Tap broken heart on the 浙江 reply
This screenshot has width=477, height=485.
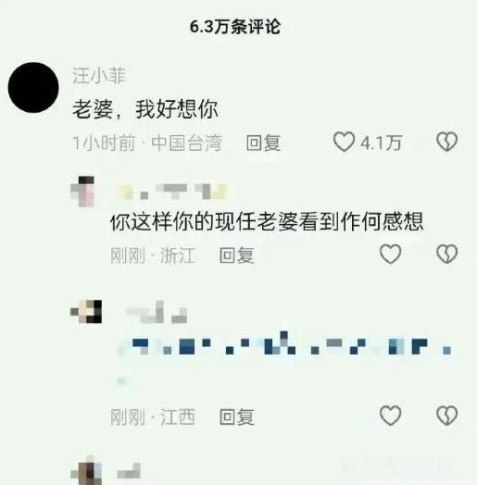coord(446,254)
